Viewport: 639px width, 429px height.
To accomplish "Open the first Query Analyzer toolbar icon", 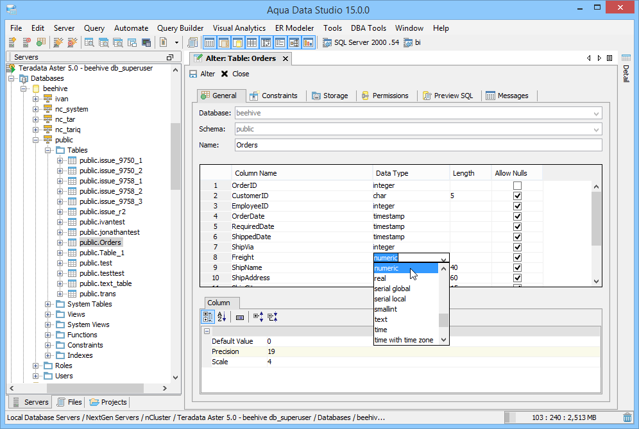I will click(89, 42).
